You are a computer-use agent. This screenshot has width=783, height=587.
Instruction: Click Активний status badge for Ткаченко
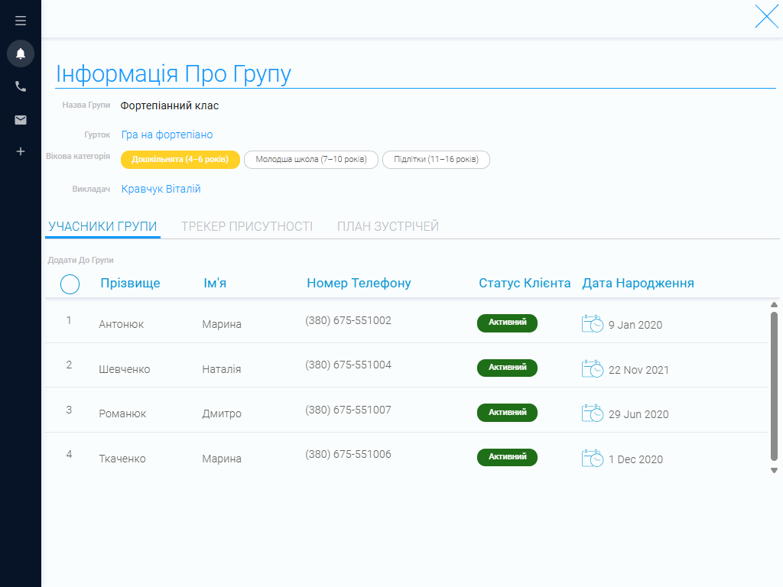coord(508,457)
